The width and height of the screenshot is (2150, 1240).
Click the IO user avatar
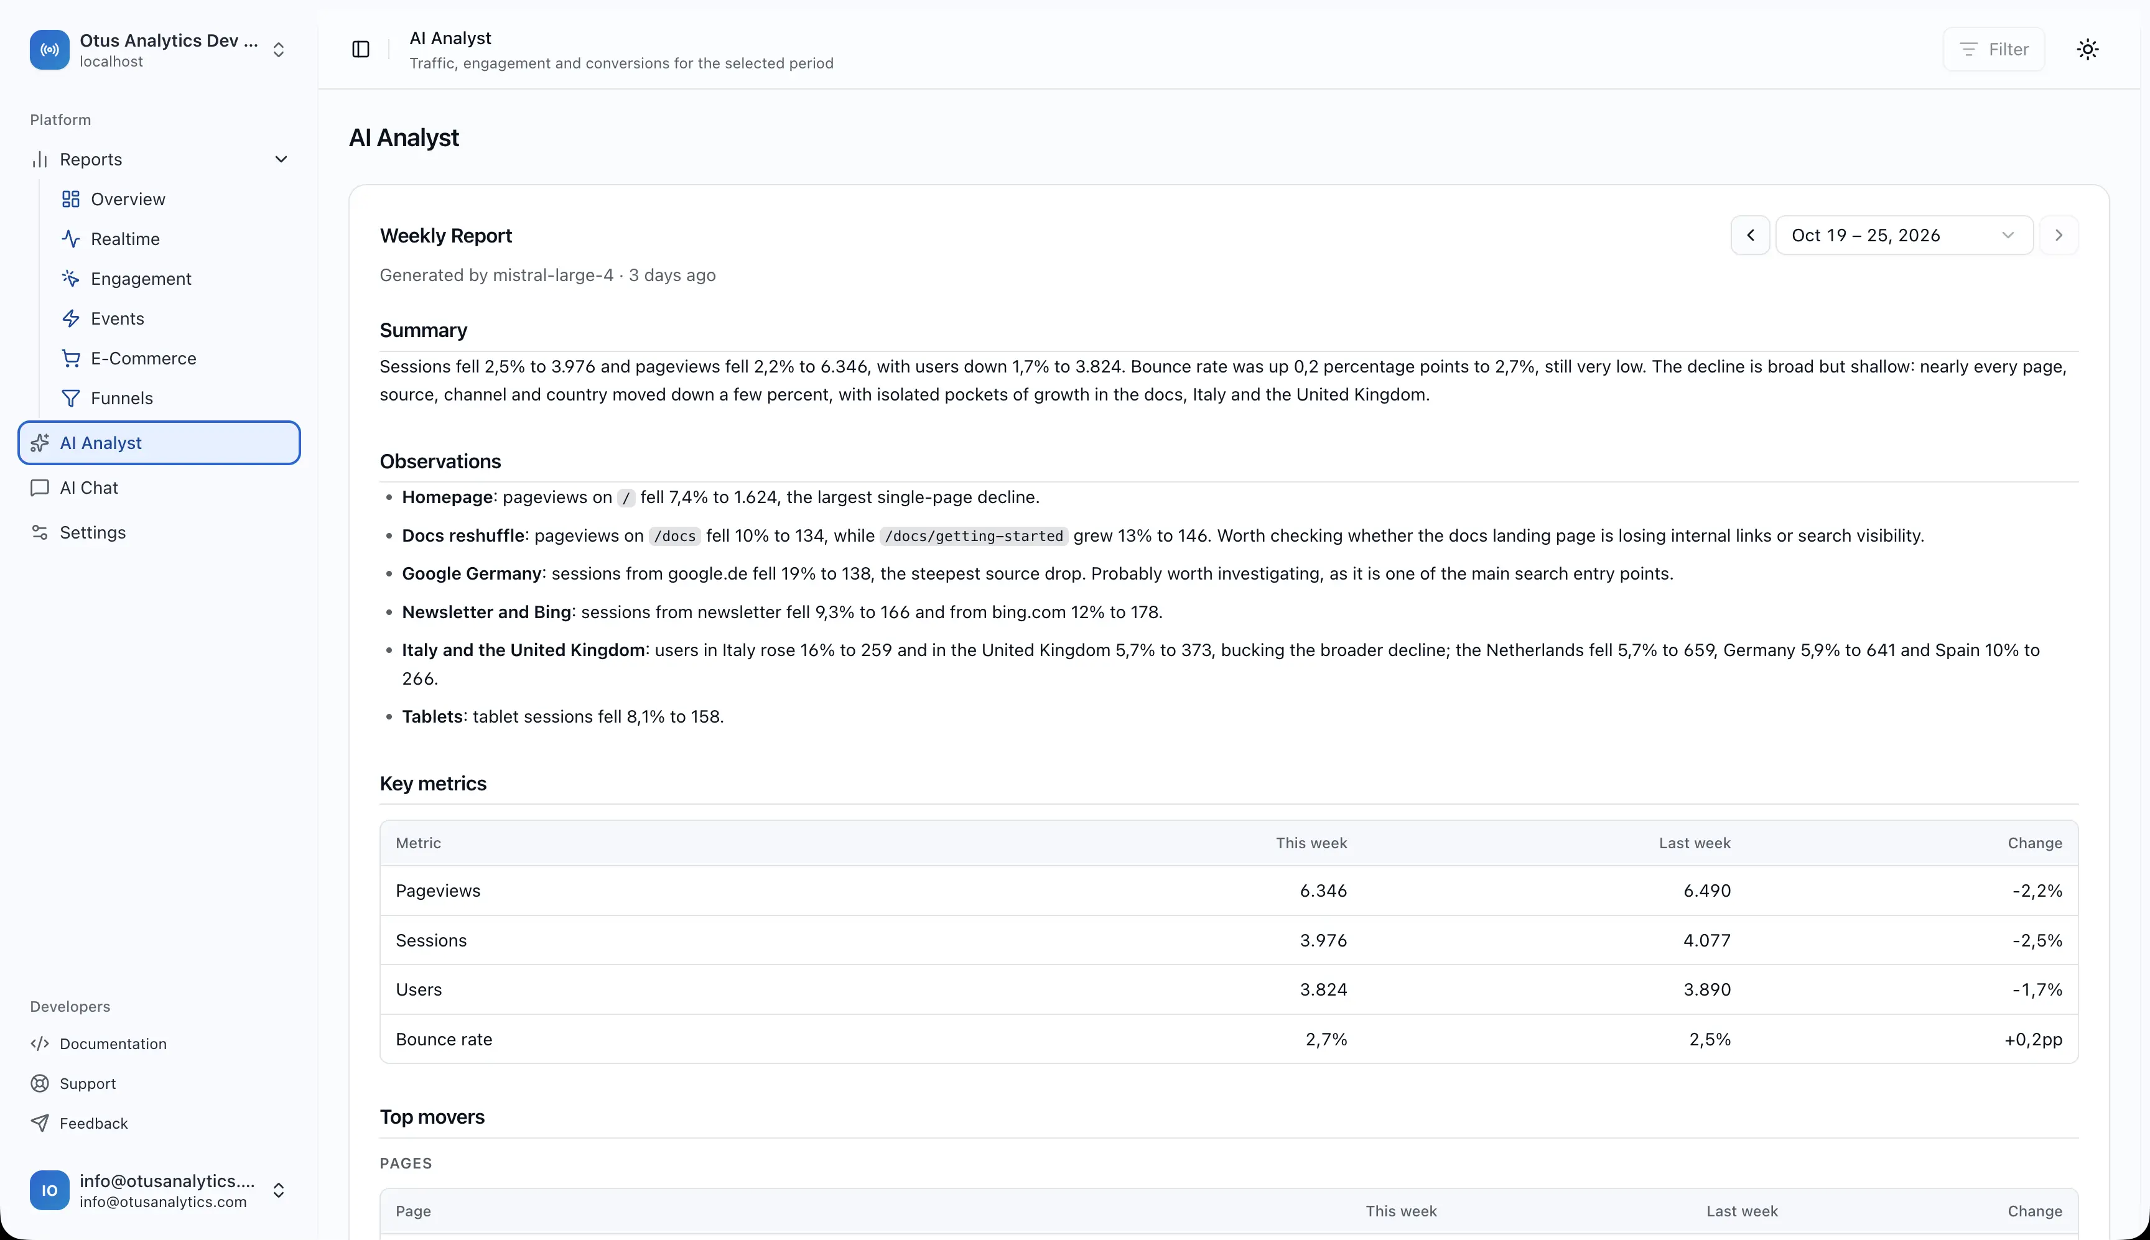click(49, 1191)
